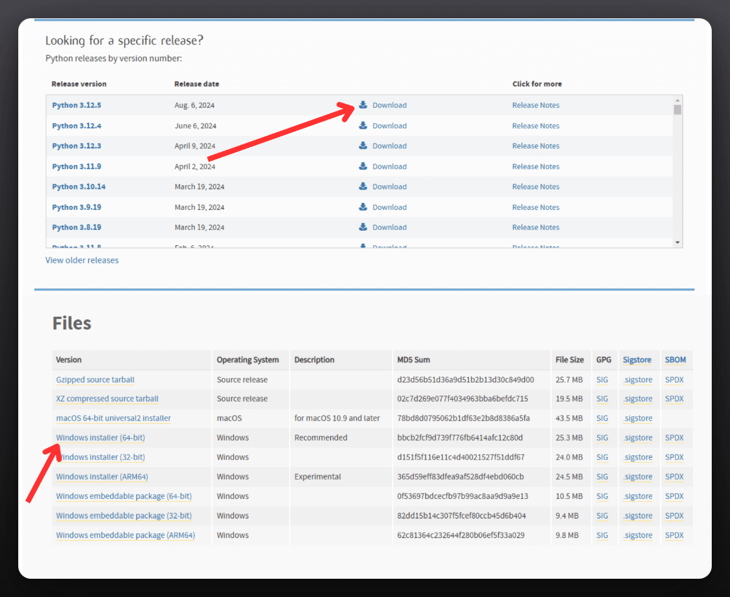
Task: View Release Notes for Python 3.12.5
Action: tap(535, 105)
